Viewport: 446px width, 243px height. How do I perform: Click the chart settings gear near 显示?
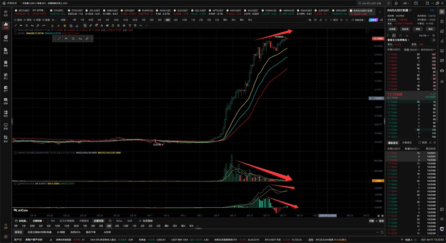coord(342,20)
